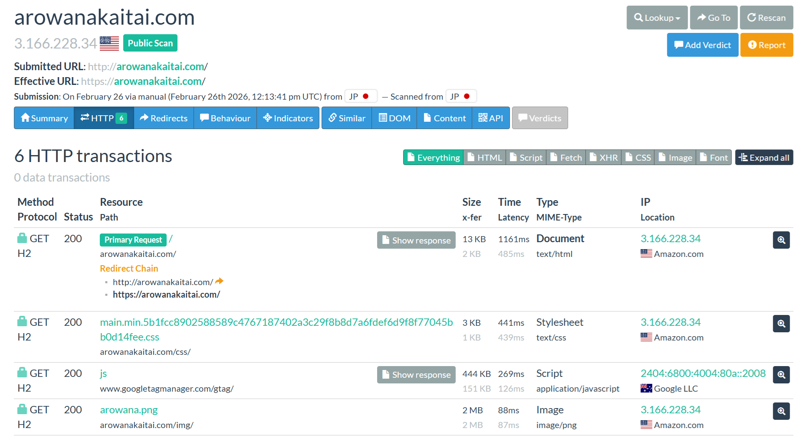Switch to the Redirects tab
Screen dimensions: 808x438
[164, 118]
